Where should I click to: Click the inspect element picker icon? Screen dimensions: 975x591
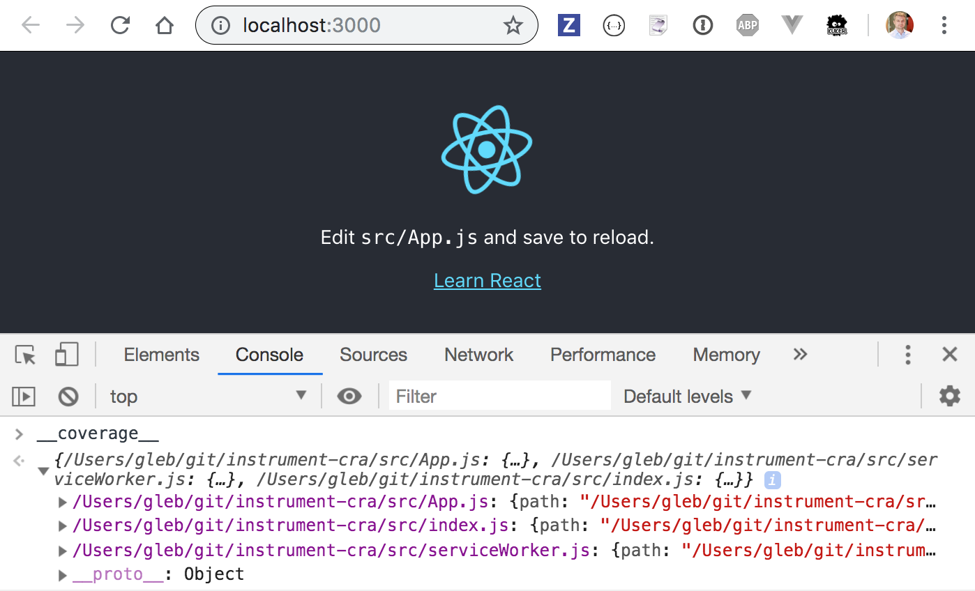(26, 355)
